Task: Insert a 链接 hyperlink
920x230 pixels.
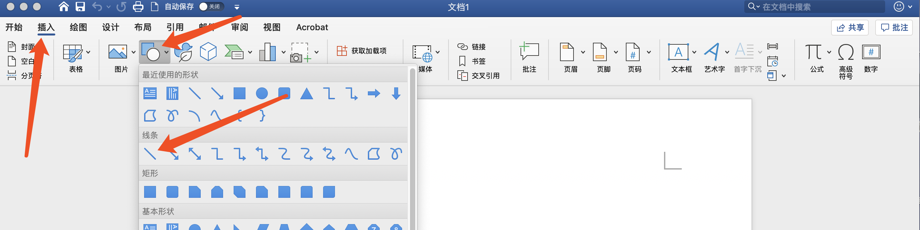Action: click(472, 47)
